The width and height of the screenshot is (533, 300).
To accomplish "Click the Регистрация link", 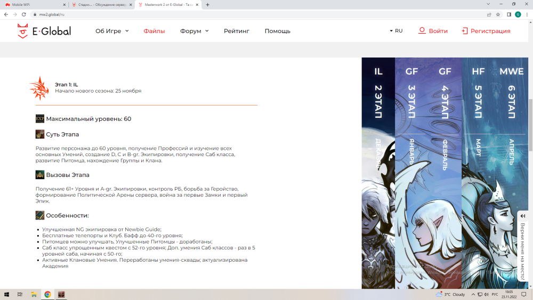I will 486,31.
